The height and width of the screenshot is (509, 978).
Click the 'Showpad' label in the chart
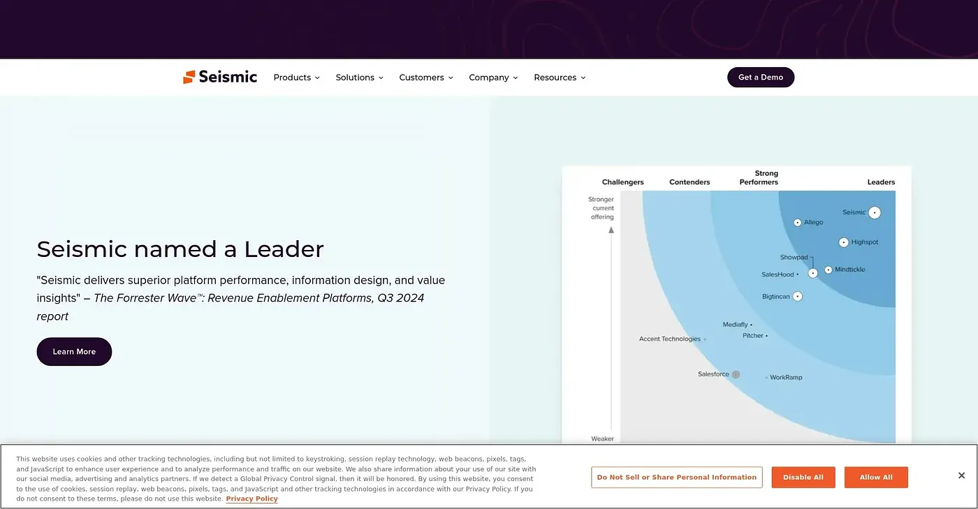click(794, 258)
